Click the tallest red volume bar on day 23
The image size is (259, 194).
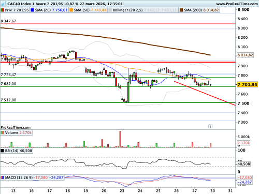[x=120, y=139]
